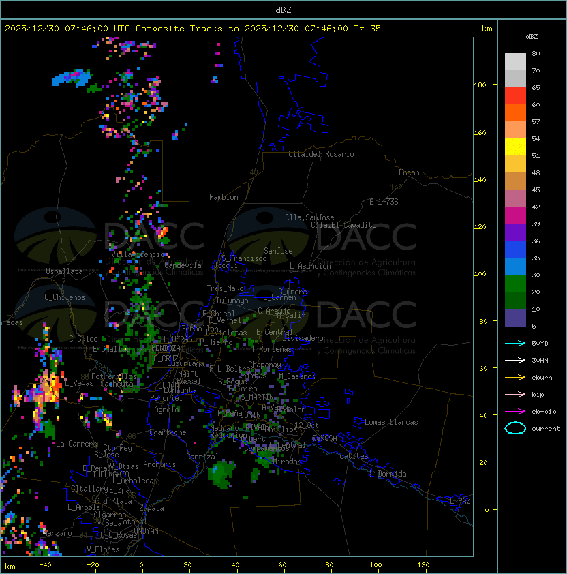Click the pink bip arrow in the legend

point(515,394)
